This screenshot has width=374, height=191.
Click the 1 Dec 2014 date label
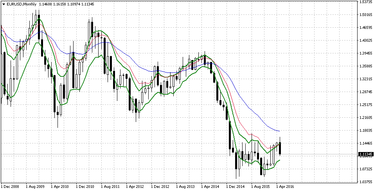[x=236, y=186]
